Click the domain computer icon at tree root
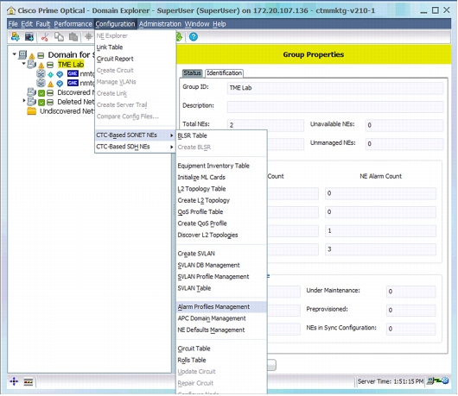Viewport: 458px width, 396px height. click(22, 54)
